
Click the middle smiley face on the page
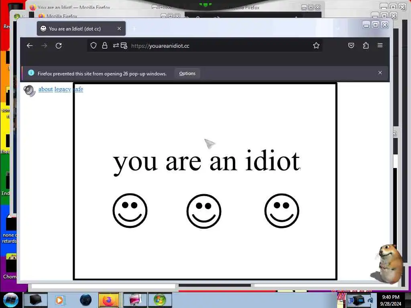pos(203,211)
